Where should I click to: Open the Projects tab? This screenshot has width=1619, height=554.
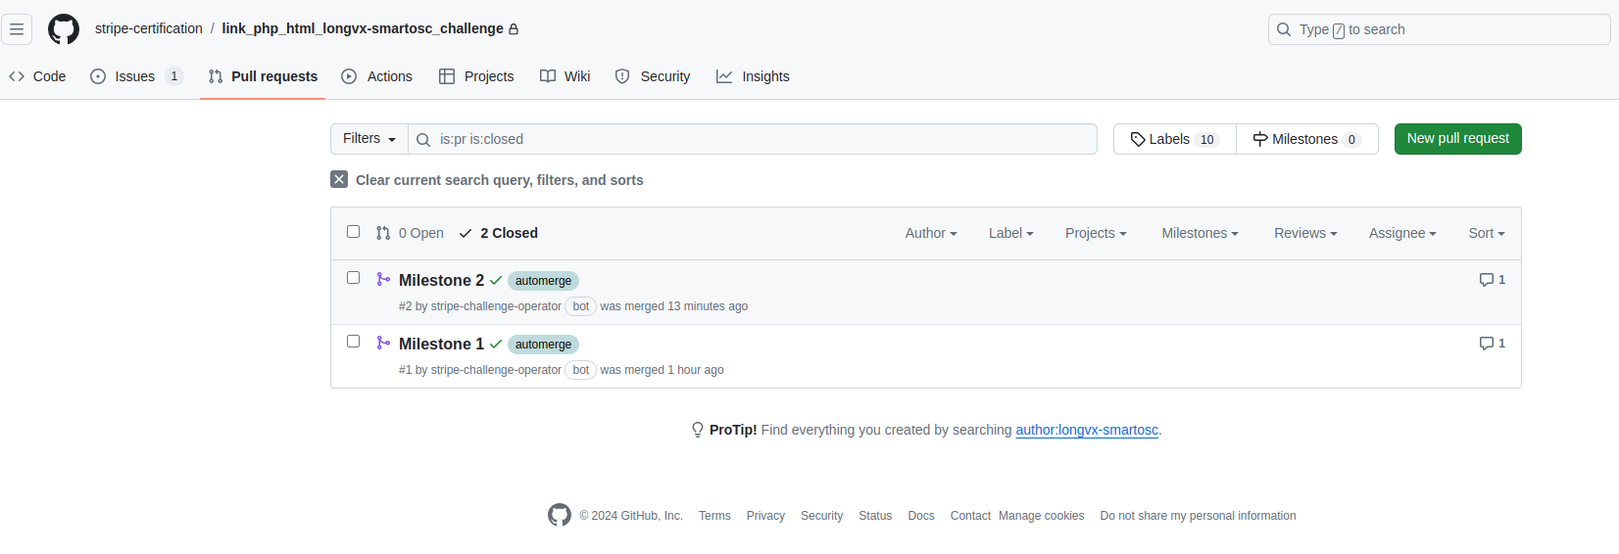476,76
